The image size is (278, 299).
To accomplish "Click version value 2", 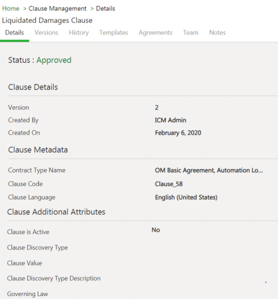I will tap(156, 107).
